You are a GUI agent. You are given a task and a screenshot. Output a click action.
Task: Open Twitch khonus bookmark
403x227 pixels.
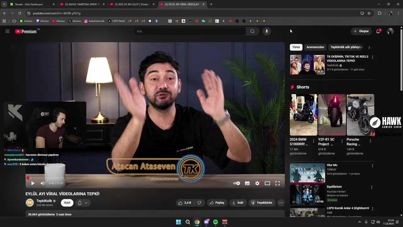43,21
